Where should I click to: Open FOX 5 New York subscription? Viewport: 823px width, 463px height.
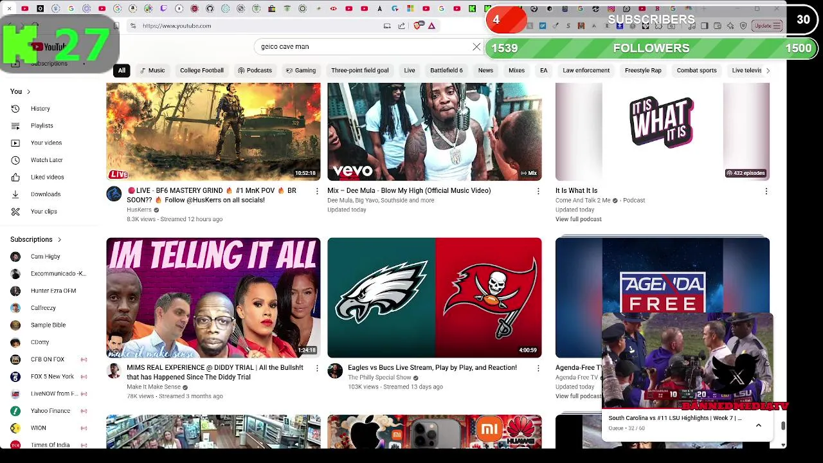coord(51,376)
